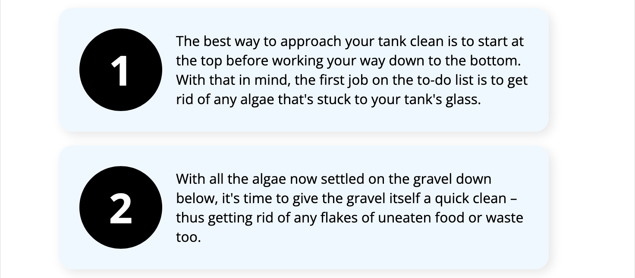Click the final word "too." in step 2
The image size is (635, 278).
[189, 237]
